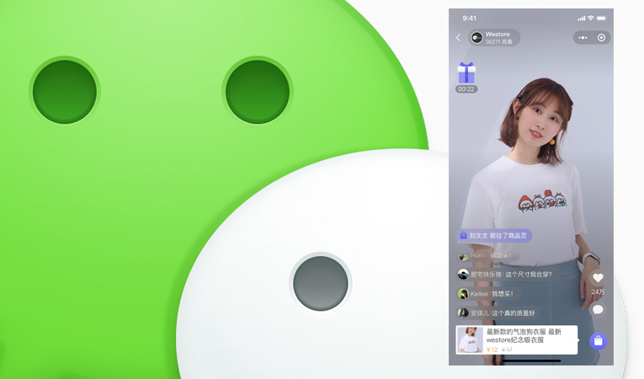Click the ¥12 product price
Image resolution: width=644 pixels, height=379 pixels.
click(492, 349)
